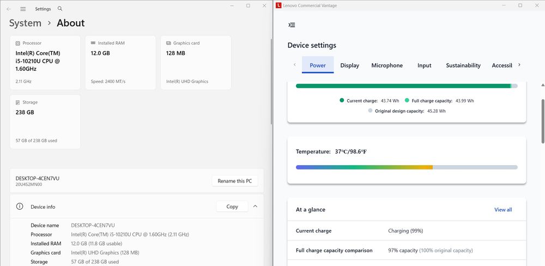Click the Installed RAM 11.8 GB usable row

pyautogui.click(x=96, y=244)
